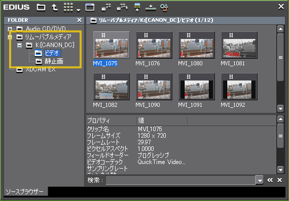
Task: Click the down arrow of the clip list scrollbar
Action: point(280,108)
